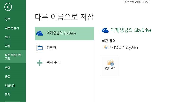The width and height of the screenshot is (188, 103).
Task: Select 이재영님의 SkyDrive save location
Action: 64,34
